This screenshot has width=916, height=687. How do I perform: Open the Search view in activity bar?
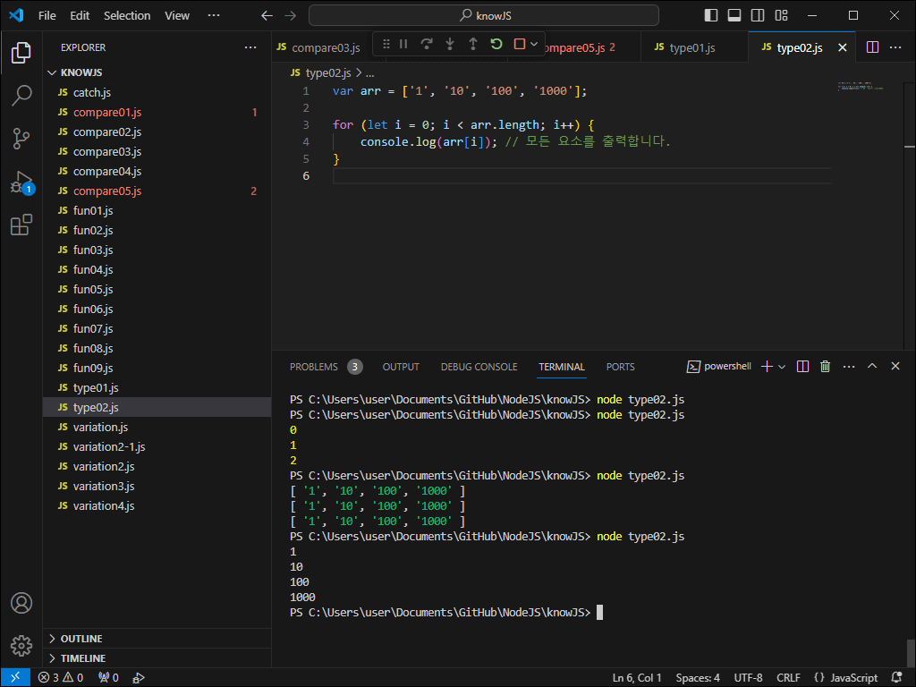tap(21, 96)
